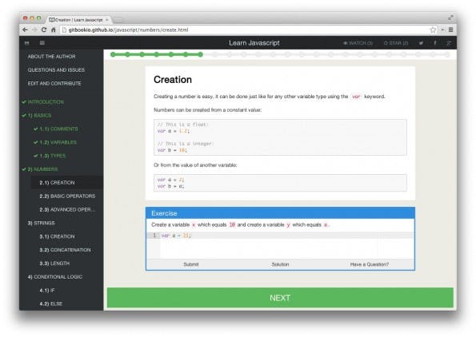
Task: Click the green NEXT button
Action: pyautogui.click(x=280, y=298)
